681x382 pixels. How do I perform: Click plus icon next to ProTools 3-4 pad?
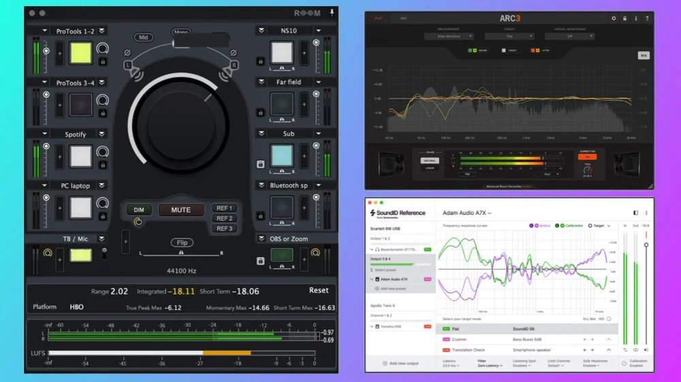(59, 105)
